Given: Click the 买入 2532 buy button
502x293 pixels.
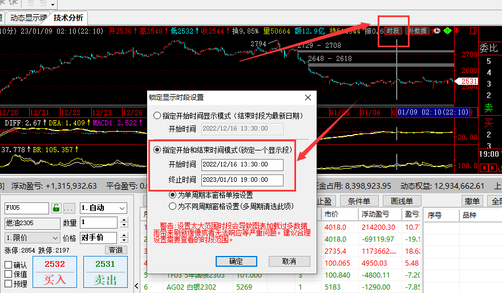Looking at the screenshot, I should 55,272.
